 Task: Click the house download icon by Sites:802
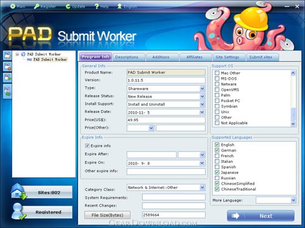click(x=19, y=192)
